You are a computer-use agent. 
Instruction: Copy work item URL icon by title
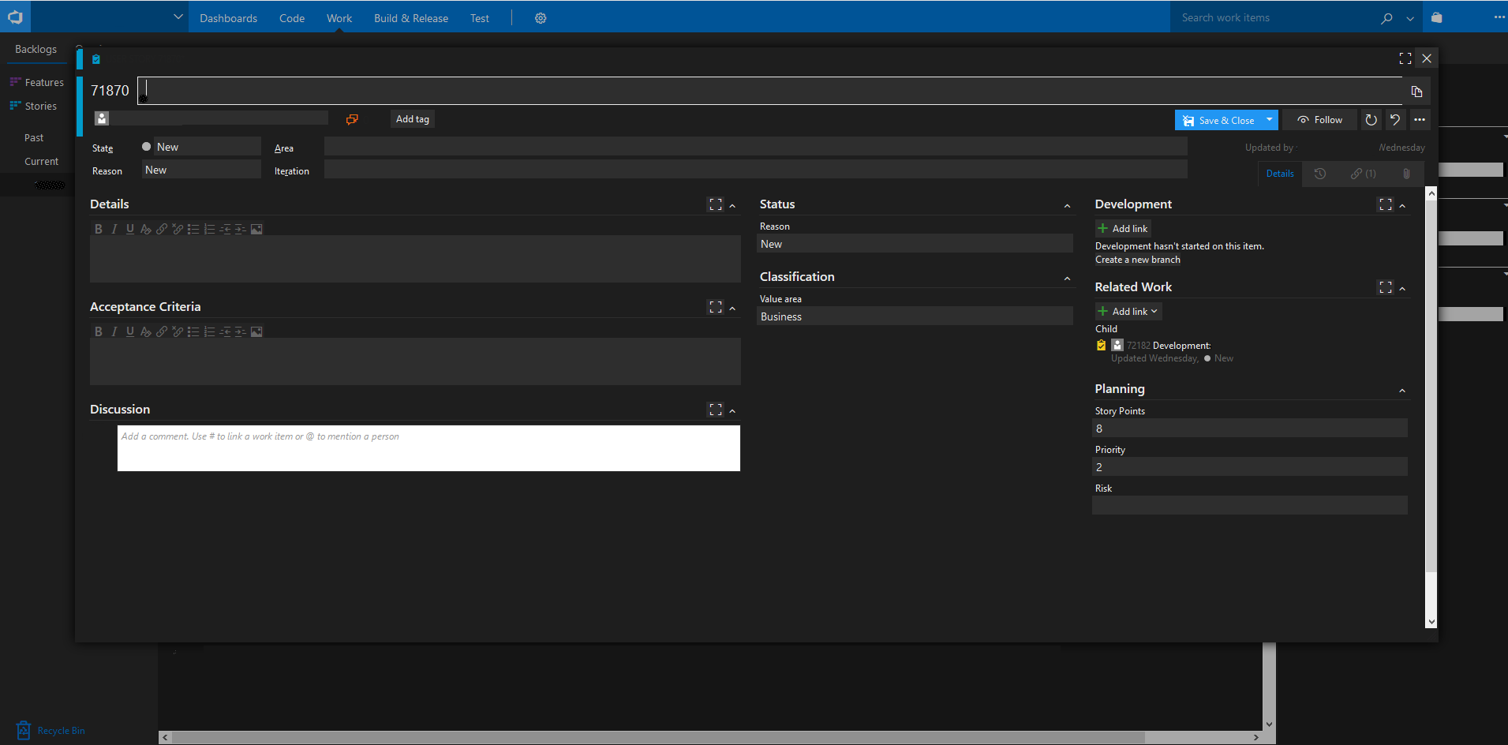click(1416, 92)
